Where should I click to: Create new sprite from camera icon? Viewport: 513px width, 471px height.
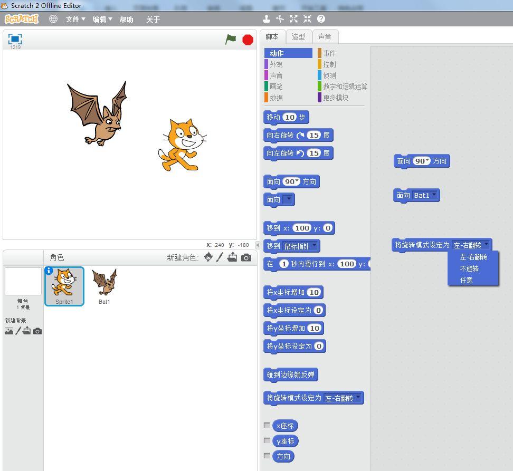[246, 257]
